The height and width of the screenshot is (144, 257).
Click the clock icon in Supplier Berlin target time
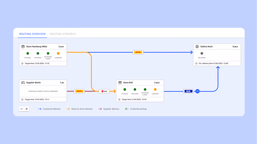click(22, 99)
